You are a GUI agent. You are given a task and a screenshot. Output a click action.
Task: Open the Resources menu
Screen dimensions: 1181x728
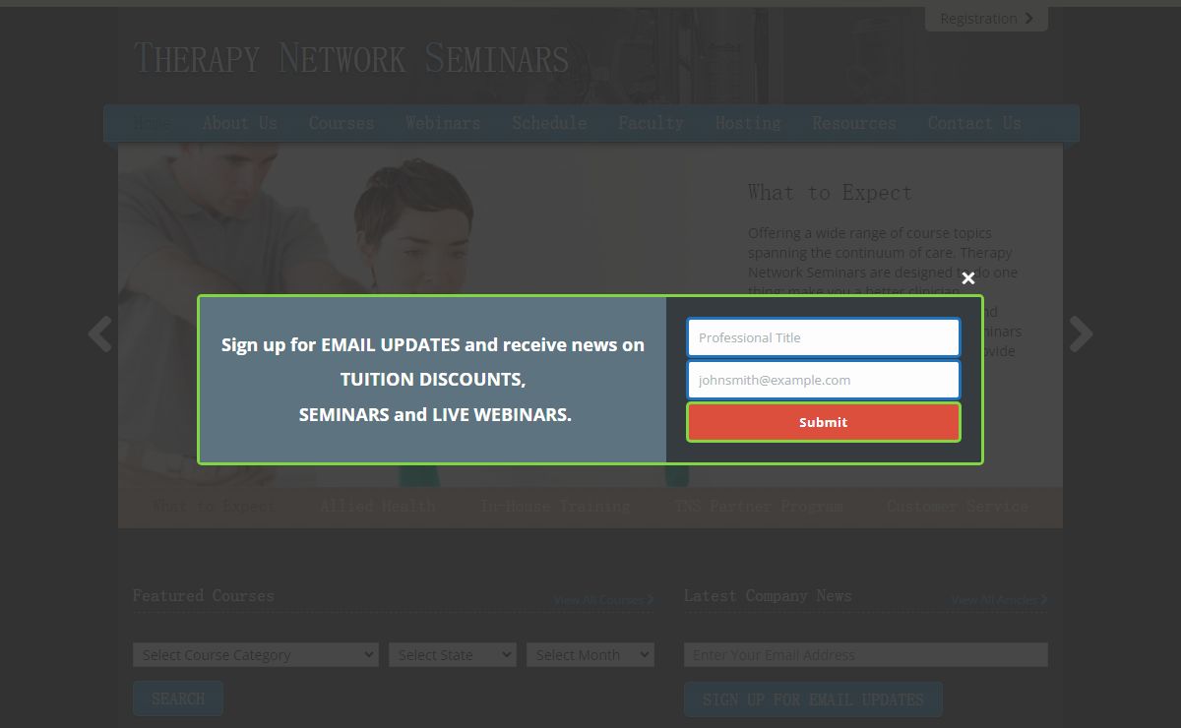coord(854,123)
